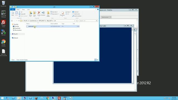178x100 pixels.
Task: Click the Search .ssh input box
Action: [88, 21]
